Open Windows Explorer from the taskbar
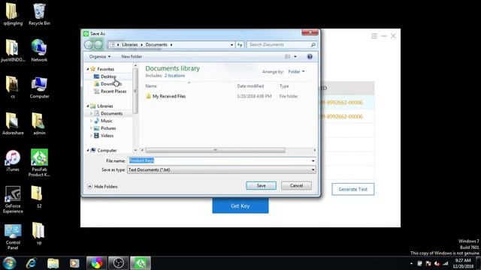Screen dimensions: 481x270 pyautogui.click(x=53, y=263)
